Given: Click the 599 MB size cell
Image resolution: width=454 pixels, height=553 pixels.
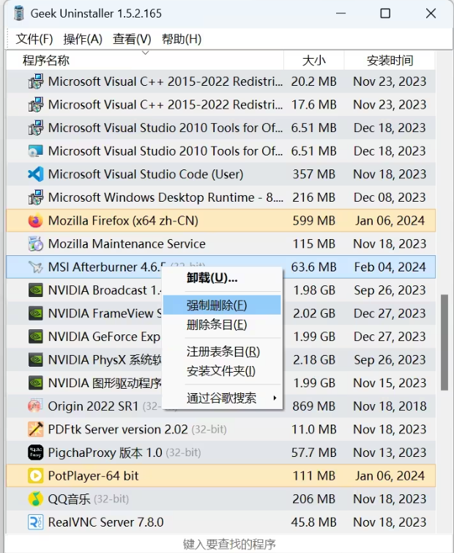Looking at the screenshot, I should [x=314, y=221].
